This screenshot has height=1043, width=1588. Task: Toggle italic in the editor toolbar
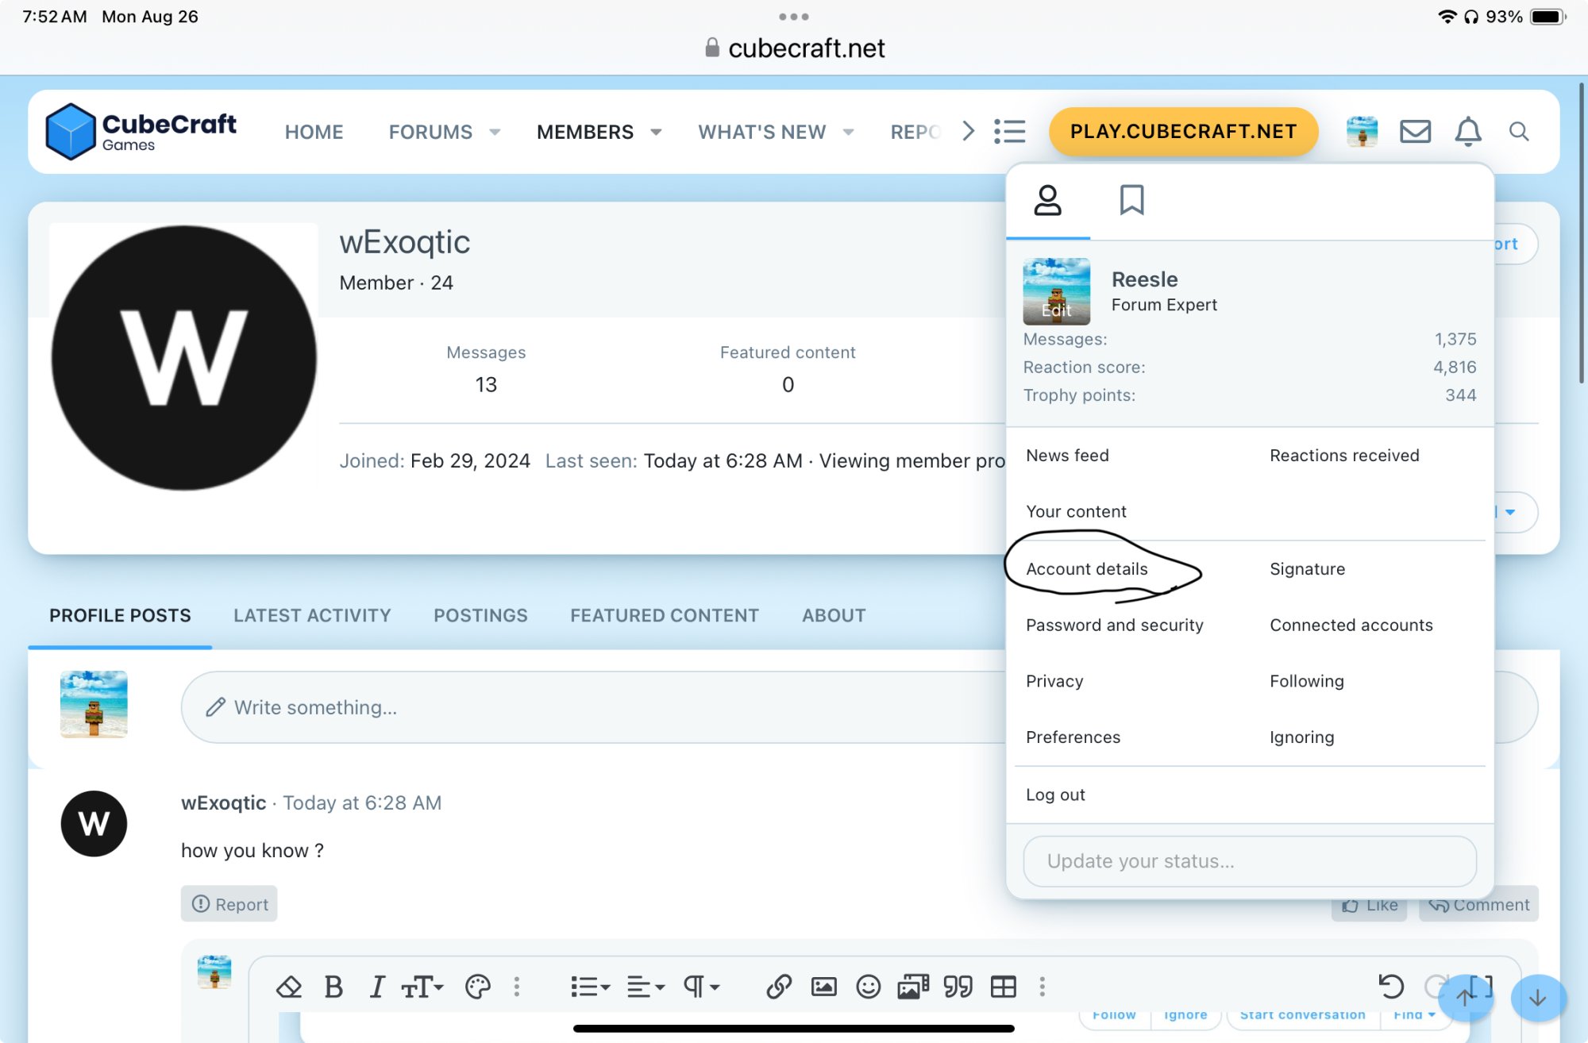377,987
